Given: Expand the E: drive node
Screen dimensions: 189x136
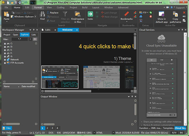Looking at the screenshot, I should (5, 50).
